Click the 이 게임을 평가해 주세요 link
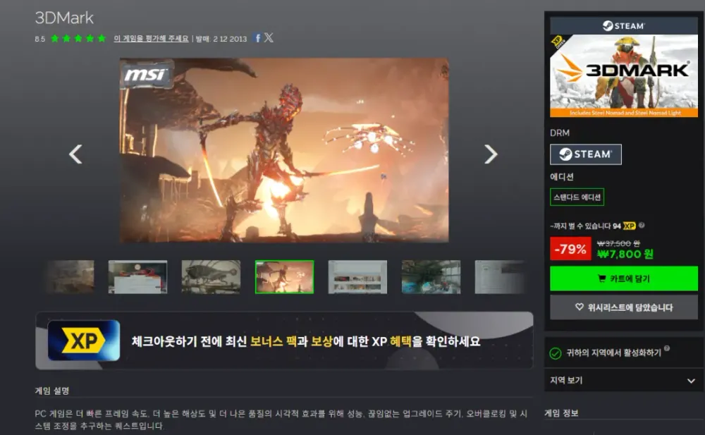Image resolution: width=705 pixels, height=435 pixels. coord(151,39)
